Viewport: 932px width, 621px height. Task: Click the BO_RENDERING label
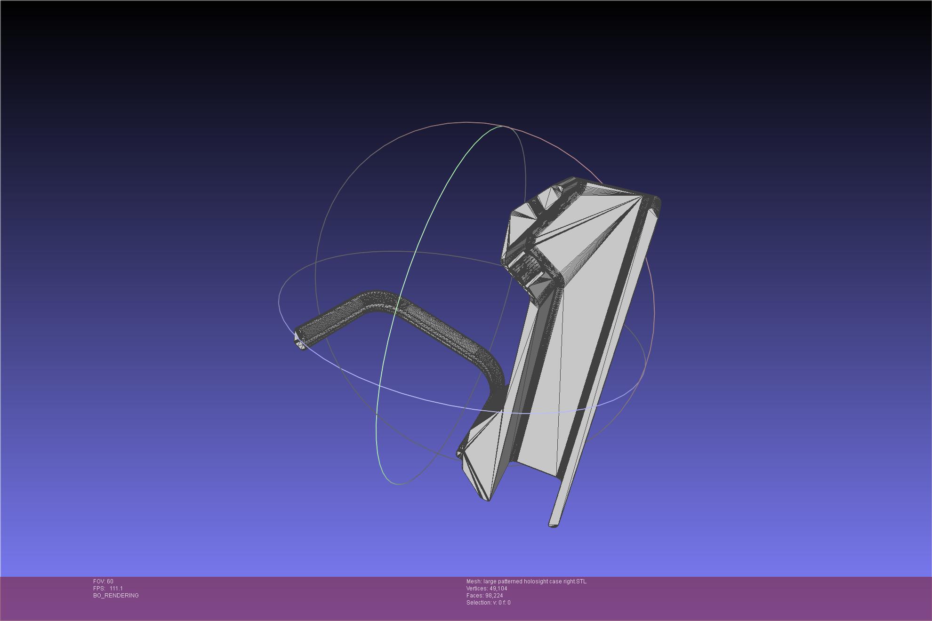116,596
